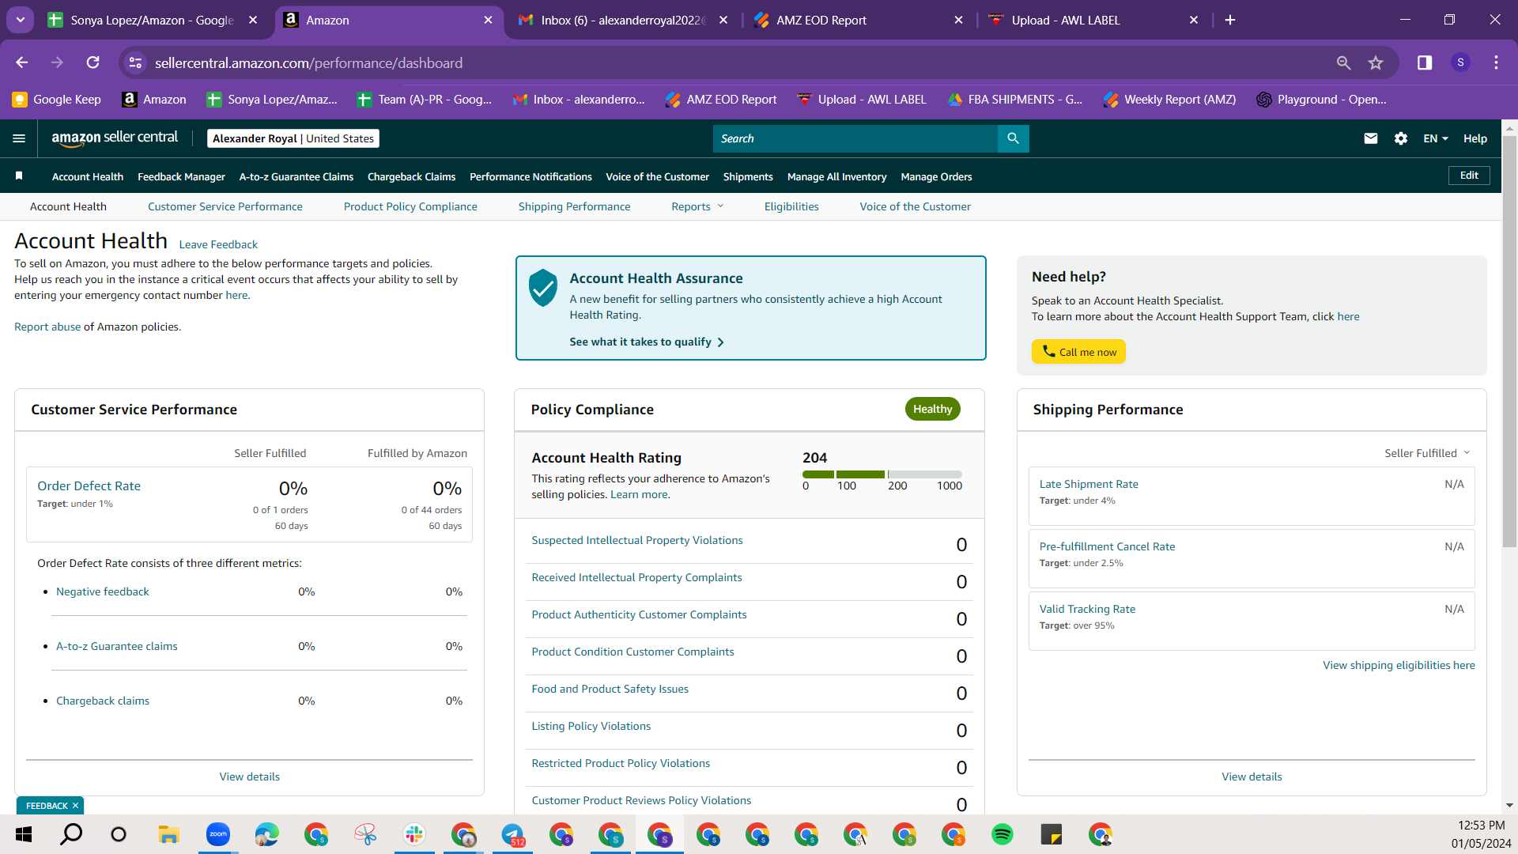Image resolution: width=1518 pixels, height=854 pixels.
Task: Close the FEEDBACK widget
Action: tap(75, 806)
